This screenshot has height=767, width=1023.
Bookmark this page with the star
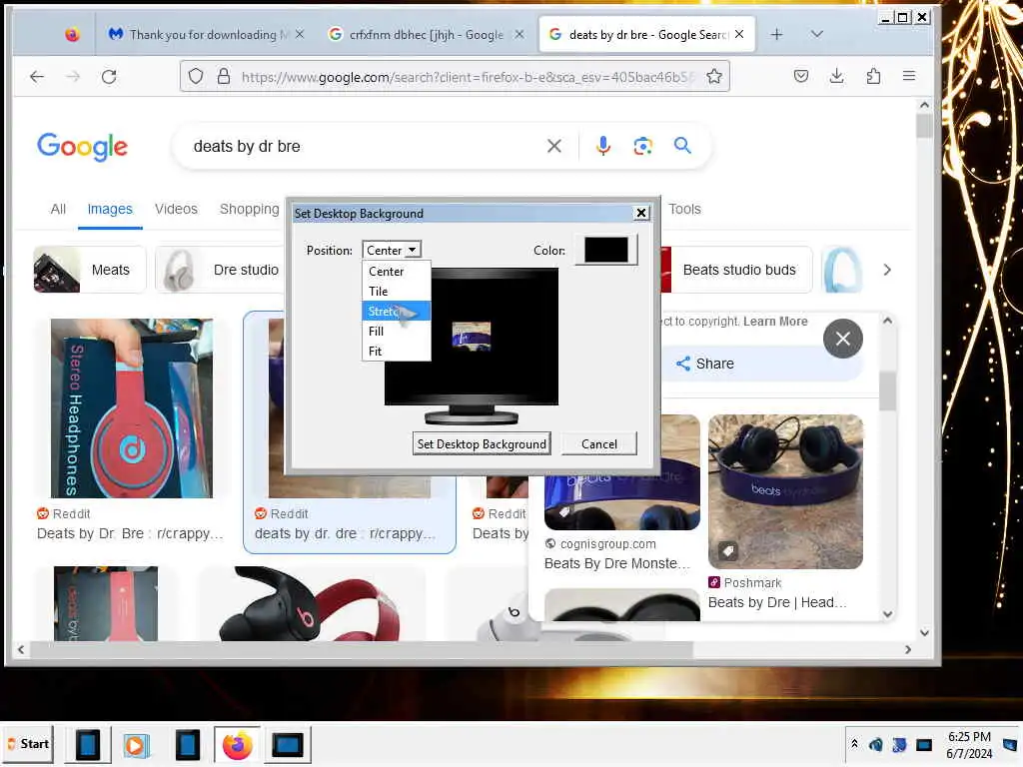coord(714,76)
